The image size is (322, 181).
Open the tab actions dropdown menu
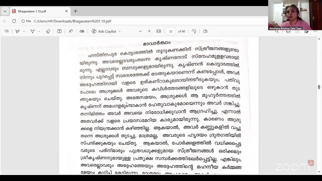click(x=5, y=11)
